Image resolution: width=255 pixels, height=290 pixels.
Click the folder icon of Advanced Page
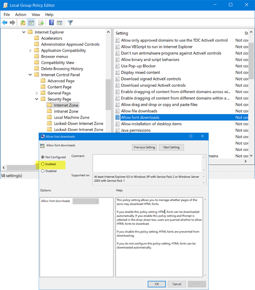(x=43, y=81)
